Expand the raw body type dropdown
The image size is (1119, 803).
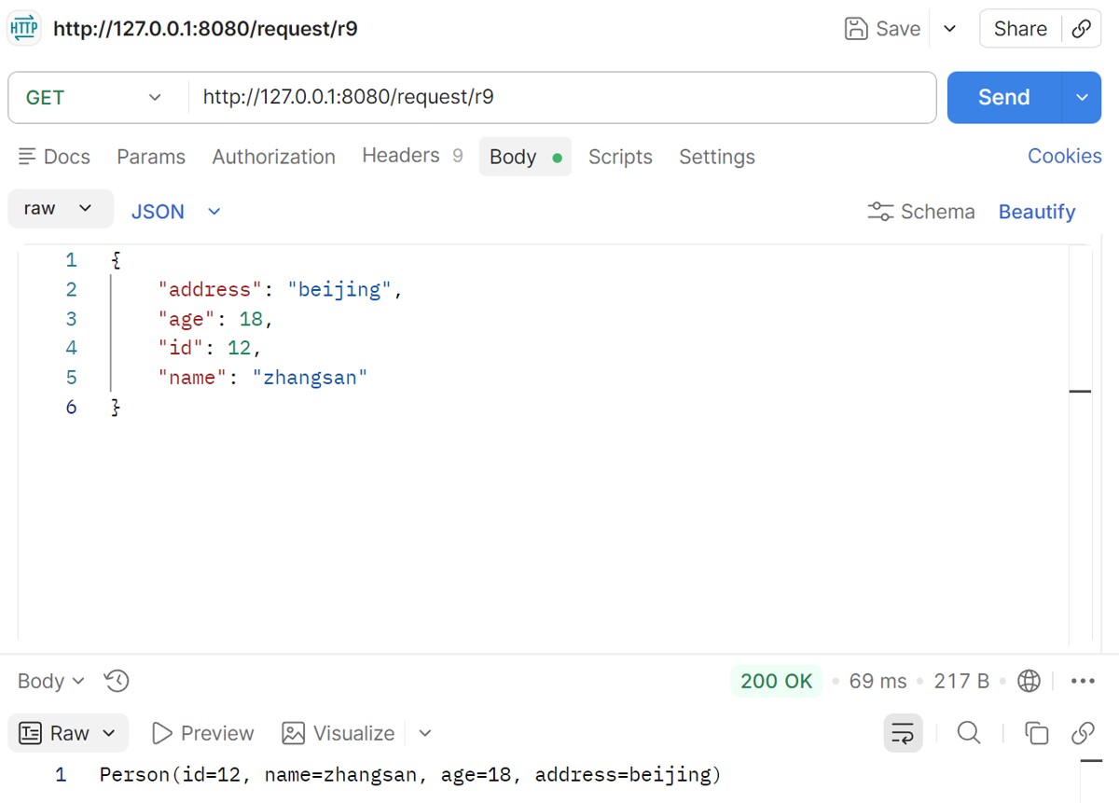[60, 209]
